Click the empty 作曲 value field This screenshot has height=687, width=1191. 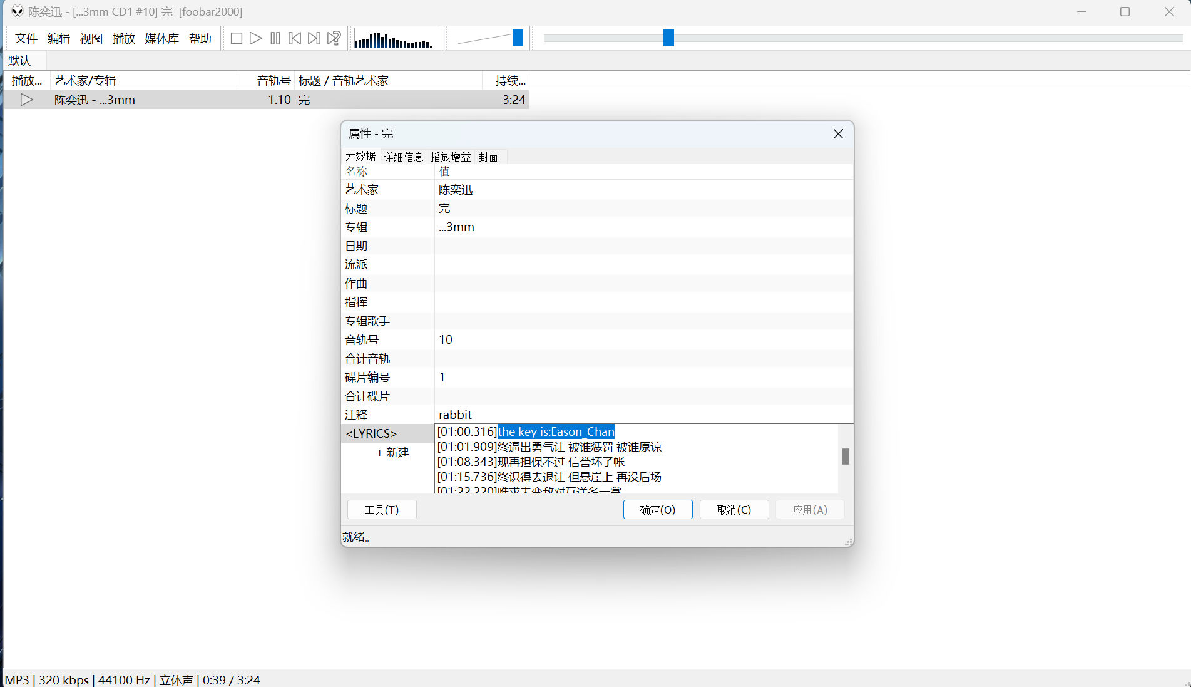coord(643,284)
